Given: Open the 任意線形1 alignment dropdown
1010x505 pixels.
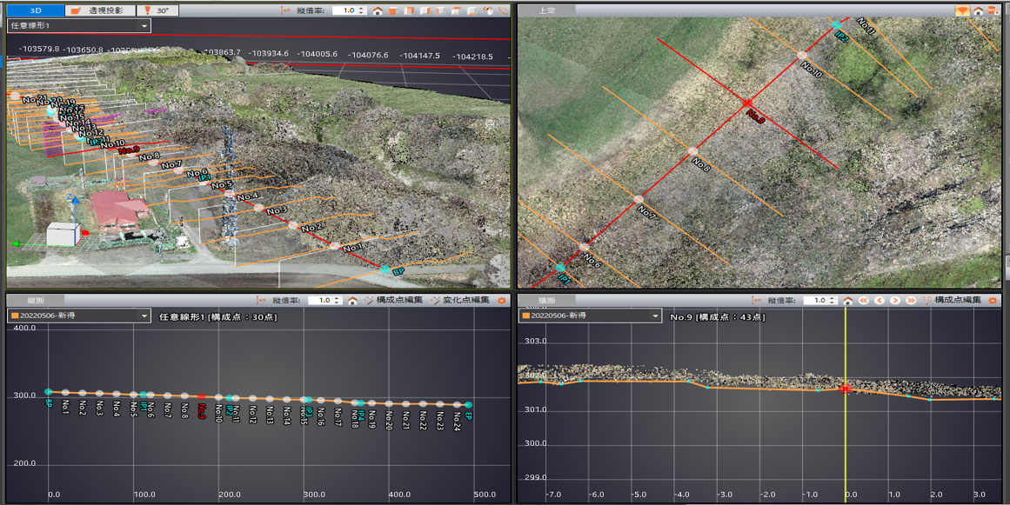Looking at the screenshot, I should coord(144,26).
